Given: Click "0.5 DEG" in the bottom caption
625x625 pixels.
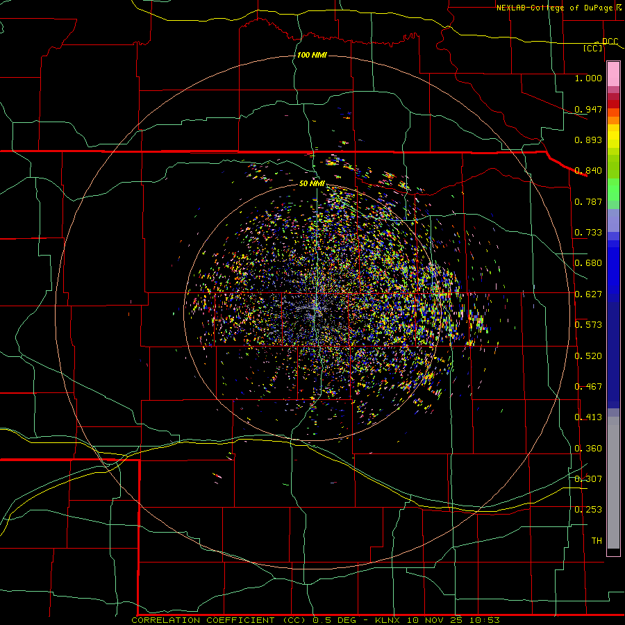Looking at the screenshot, I should [334, 620].
